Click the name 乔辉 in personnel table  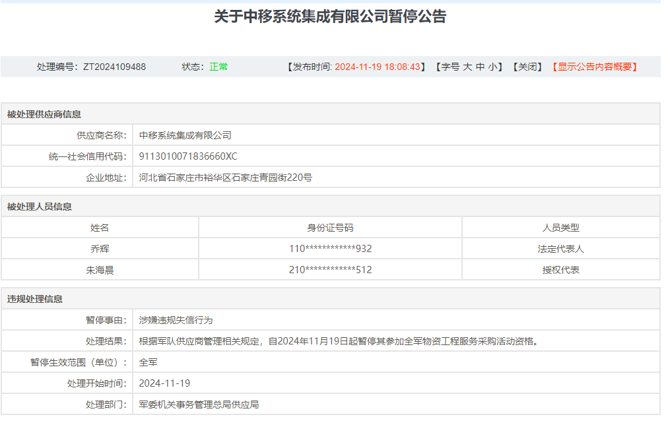[x=100, y=249]
